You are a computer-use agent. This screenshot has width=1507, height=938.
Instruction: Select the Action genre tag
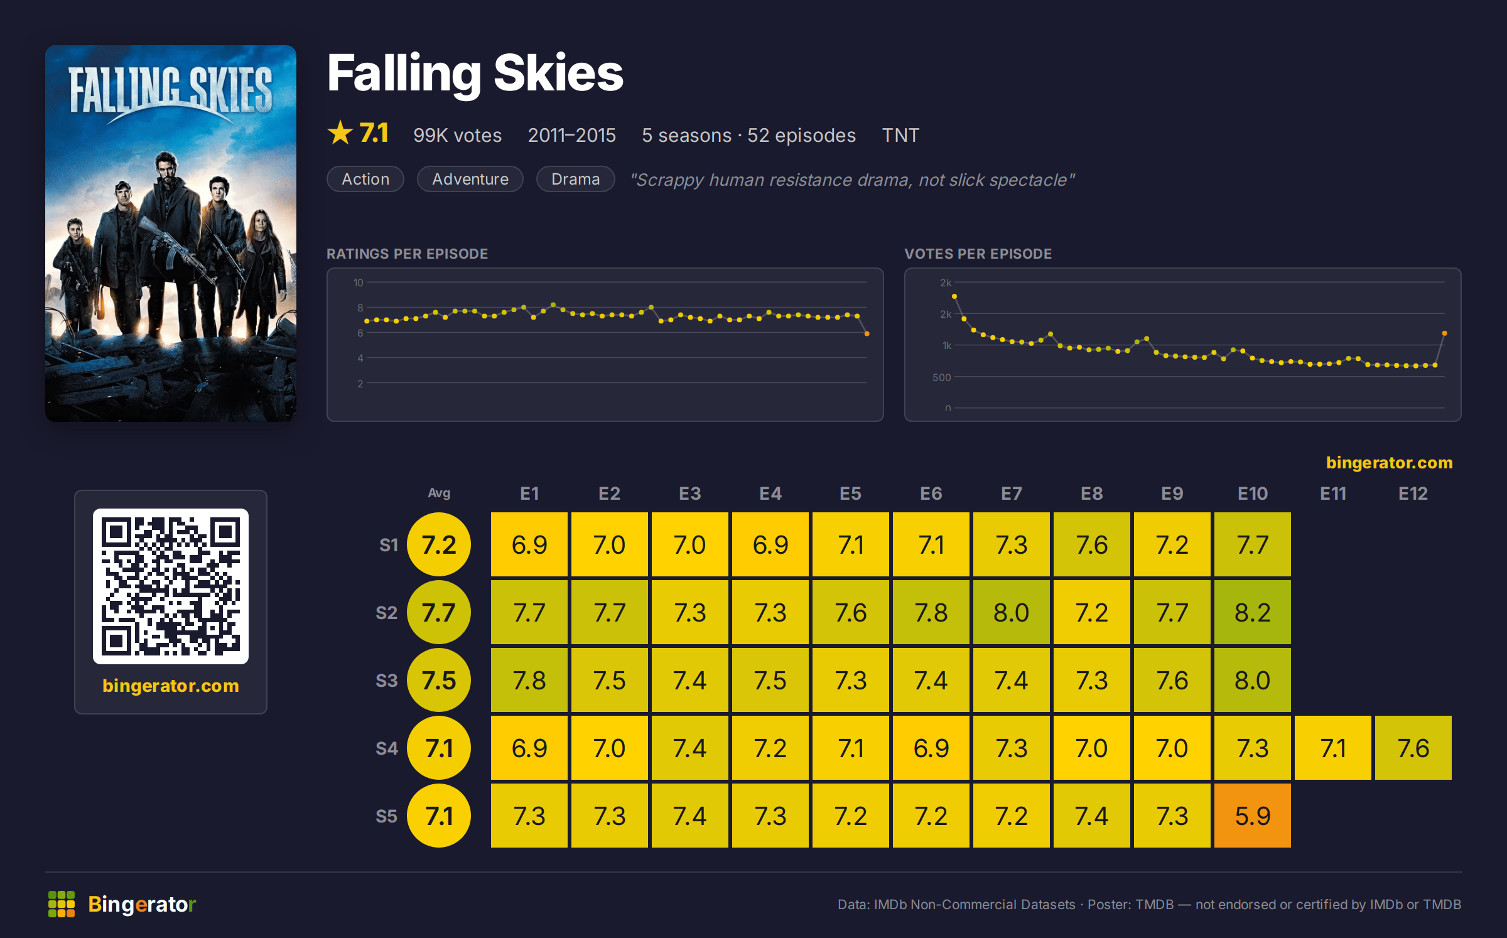[365, 179]
